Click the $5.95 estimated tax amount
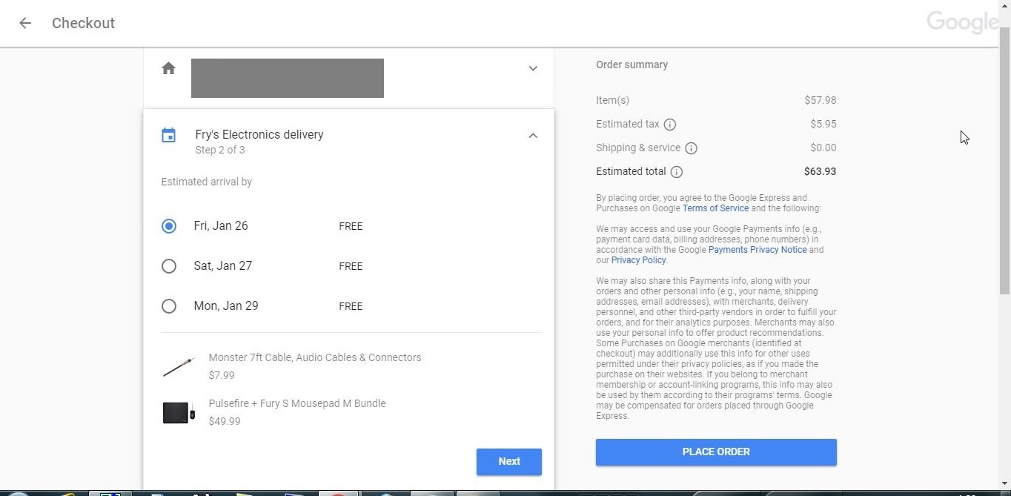The height and width of the screenshot is (496, 1011). tap(823, 124)
